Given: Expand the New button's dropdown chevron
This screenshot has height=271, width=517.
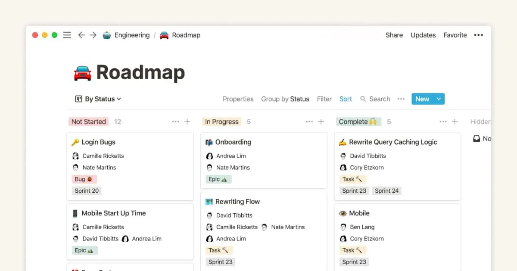Looking at the screenshot, I should [x=438, y=99].
